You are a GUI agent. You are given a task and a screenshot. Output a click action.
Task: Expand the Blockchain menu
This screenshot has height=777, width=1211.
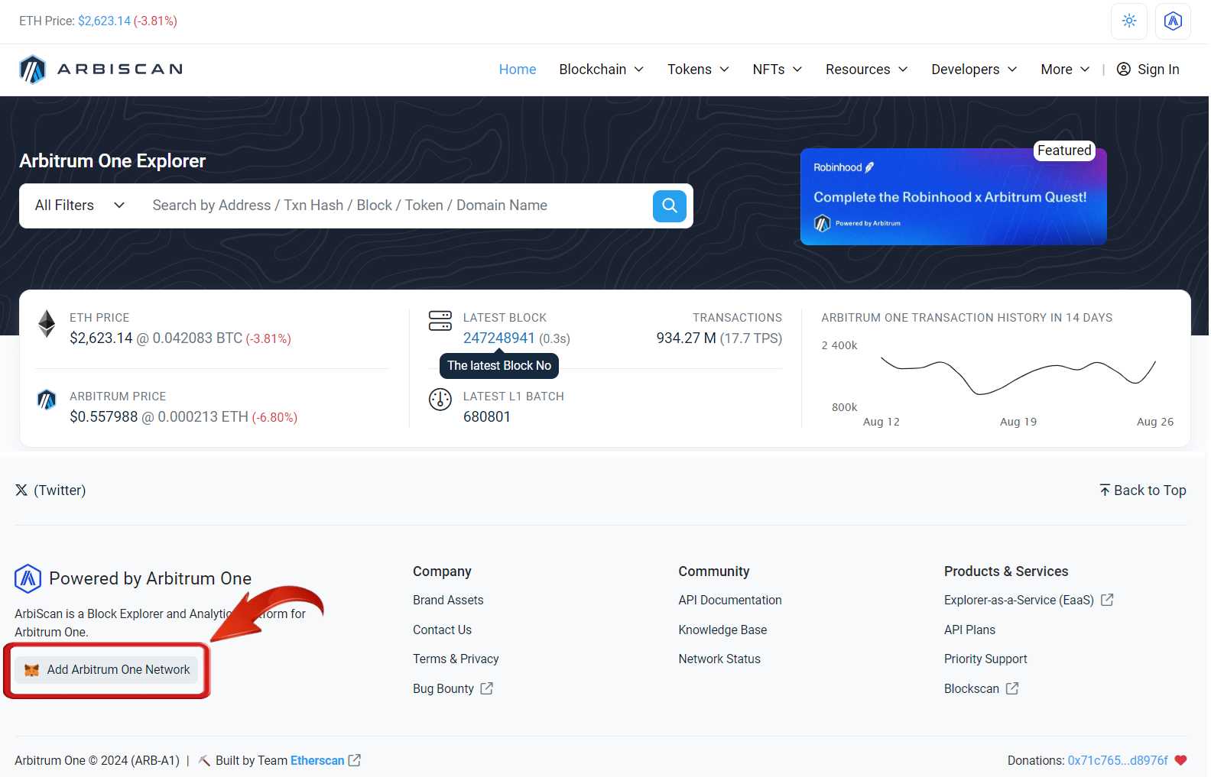tap(601, 70)
